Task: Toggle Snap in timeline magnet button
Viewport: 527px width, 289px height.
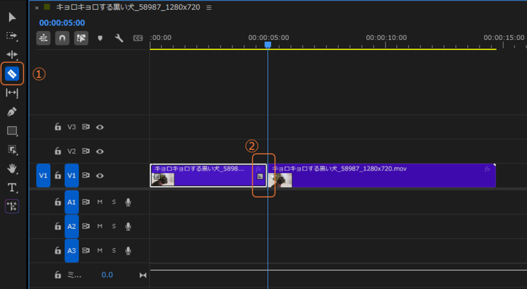Action: tap(62, 38)
